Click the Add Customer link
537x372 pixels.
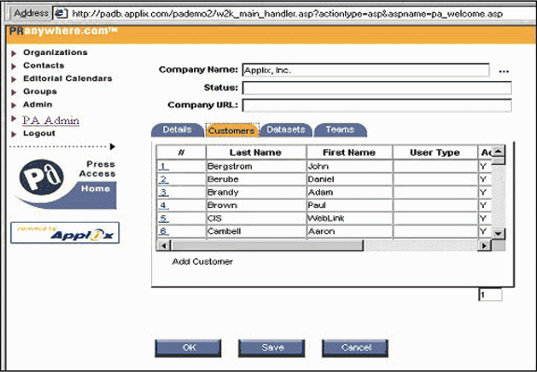[x=202, y=262]
